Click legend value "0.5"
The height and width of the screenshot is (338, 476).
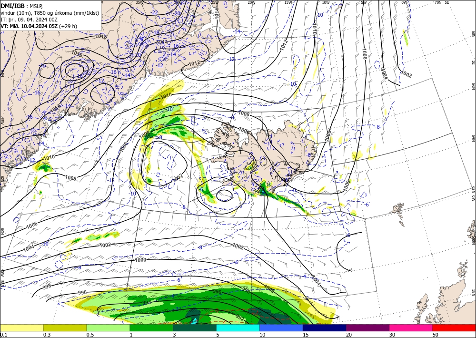pyautogui.click(x=90, y=335)
